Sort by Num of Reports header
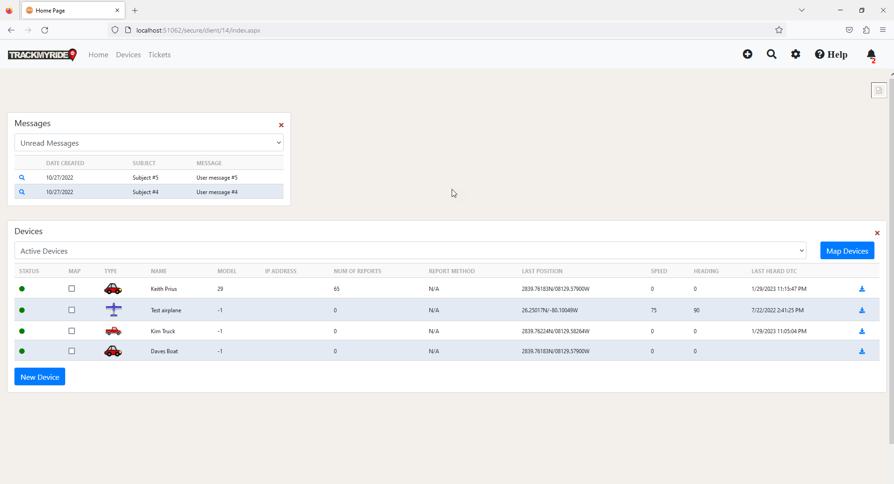 point(358,271)
